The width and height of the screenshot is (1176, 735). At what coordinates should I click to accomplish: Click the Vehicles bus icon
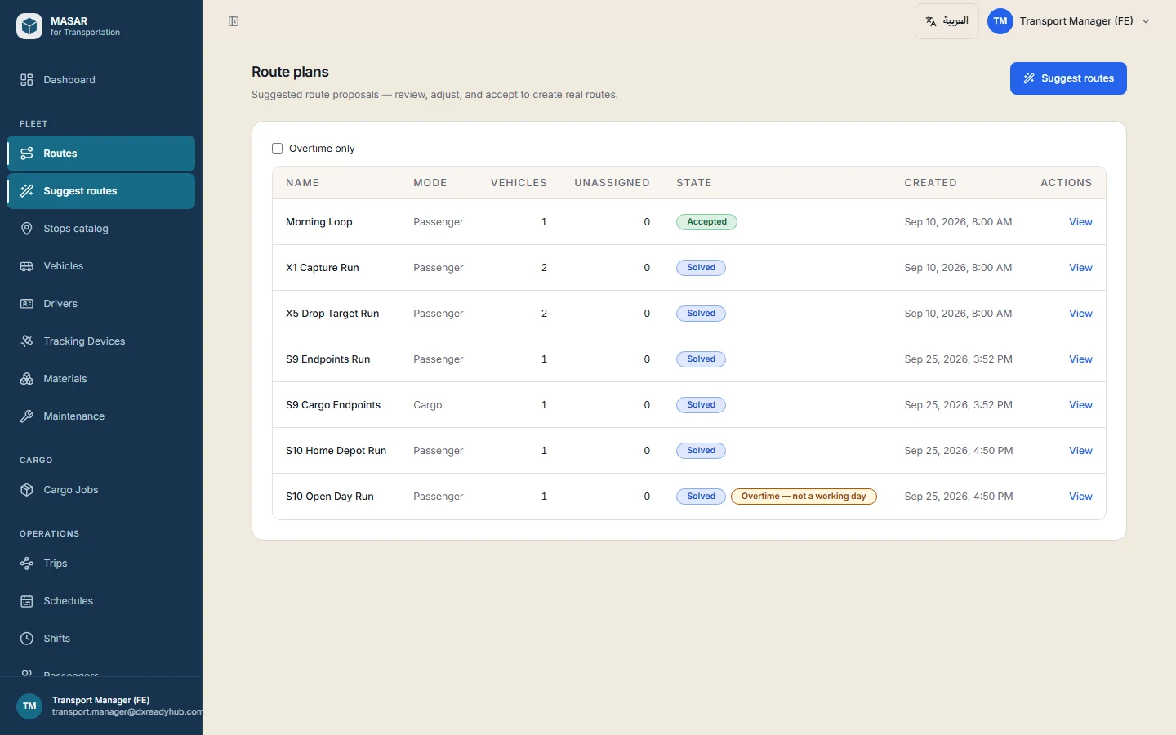pos(27,266)
